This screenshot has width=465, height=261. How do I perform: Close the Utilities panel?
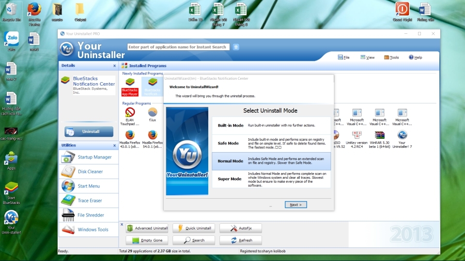114,145
